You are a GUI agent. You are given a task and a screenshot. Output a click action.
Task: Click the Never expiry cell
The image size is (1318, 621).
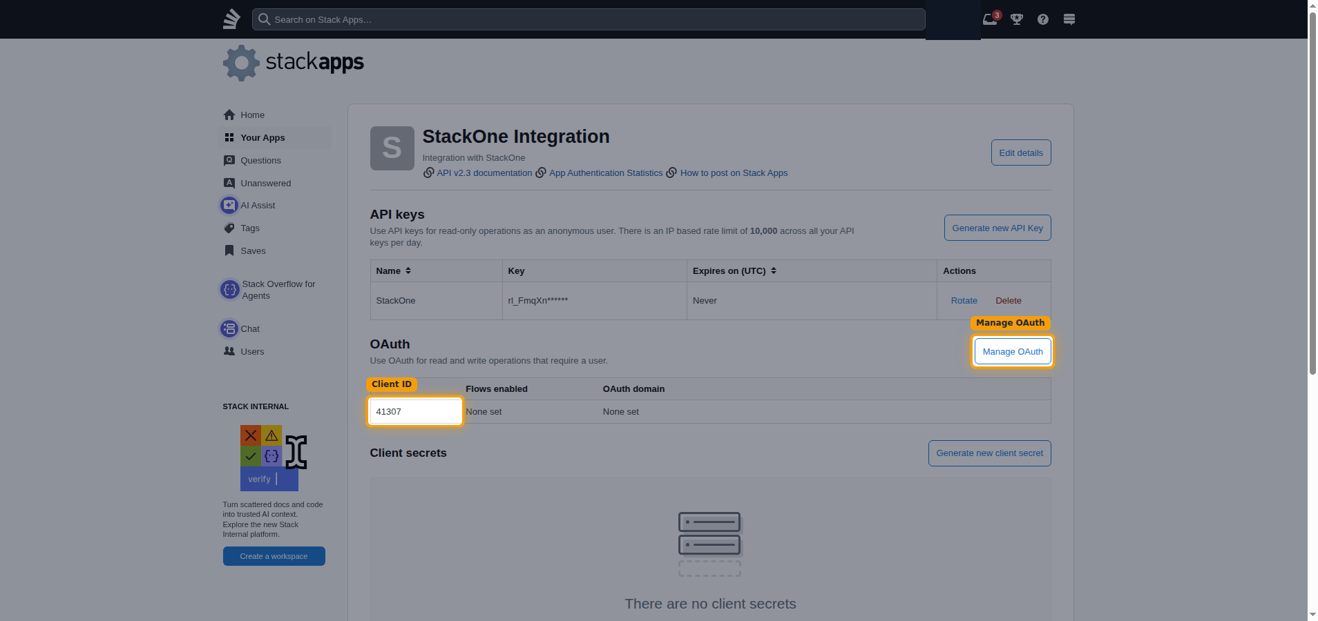pyautogui.click(x=812, y=301)
